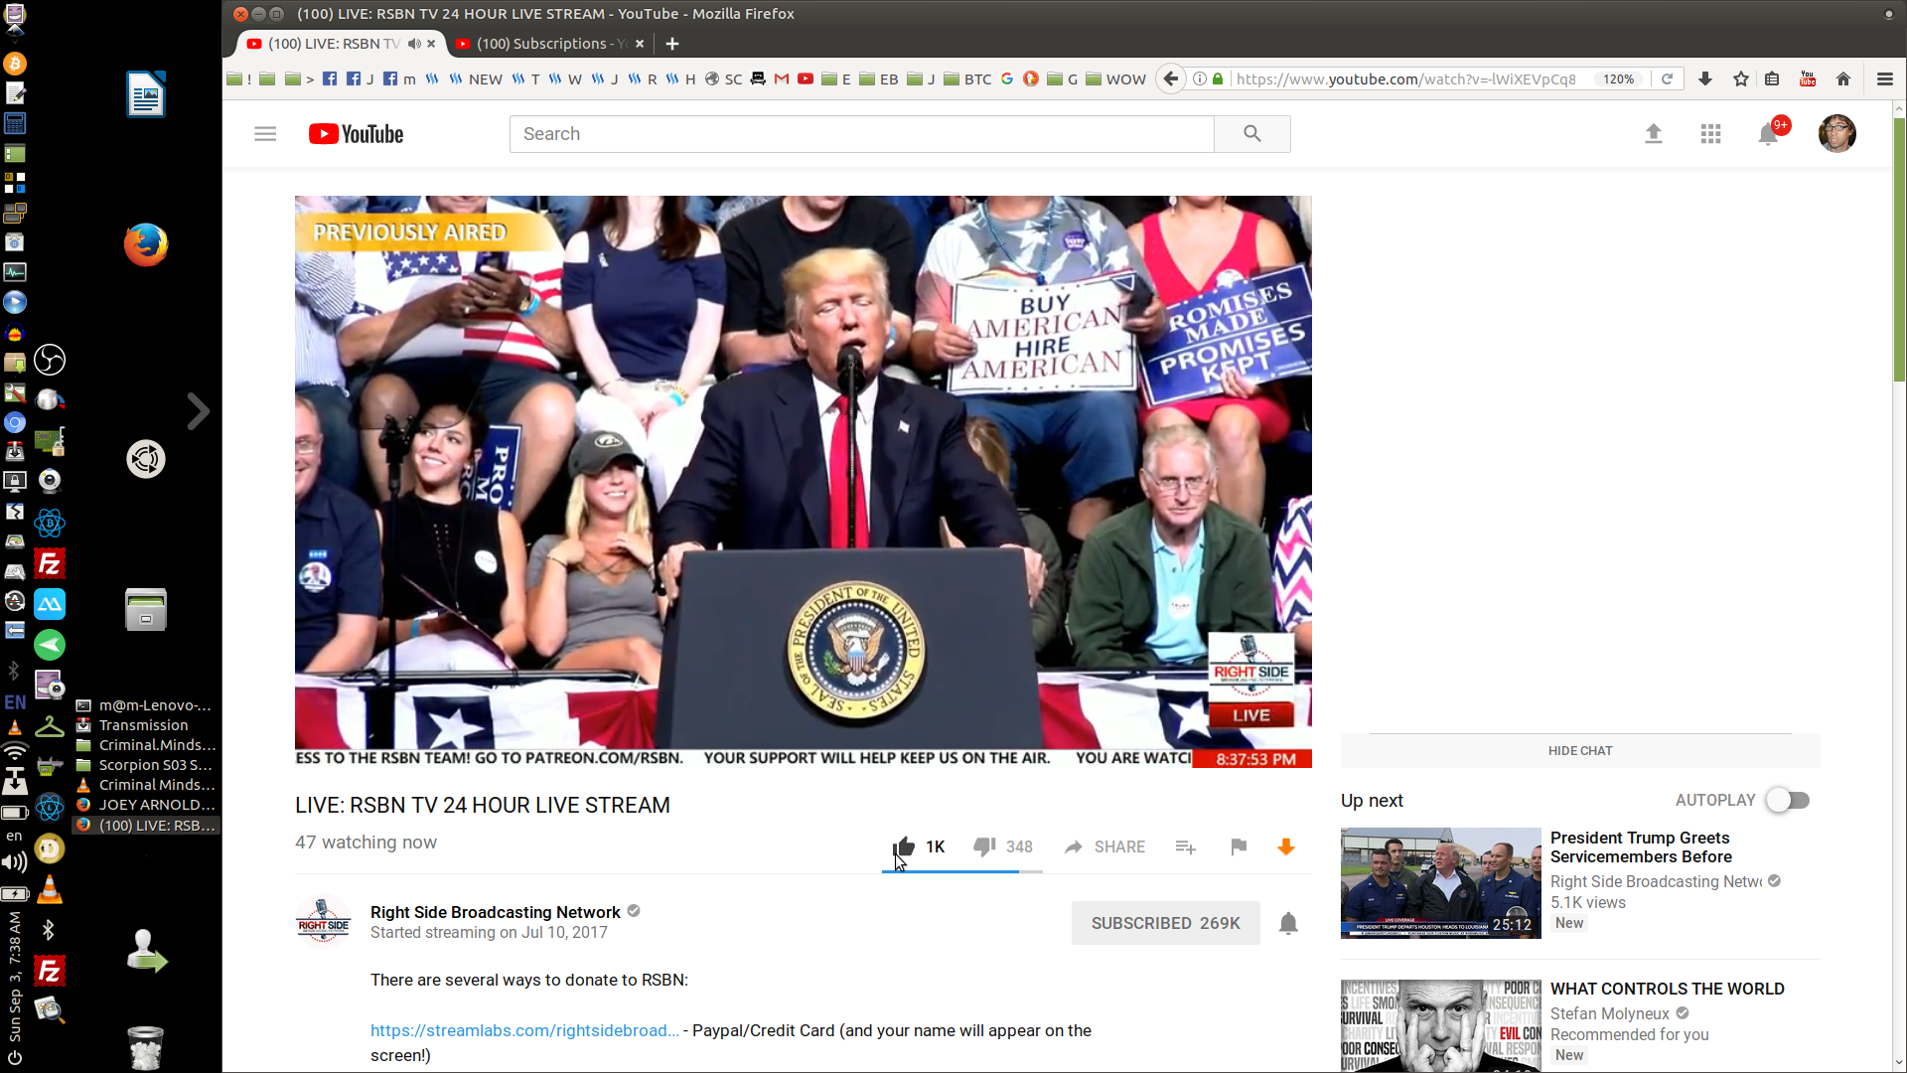1907x1073 pixels.
Task: Click the report flag icon
Action: click(x=1239, y=846)
